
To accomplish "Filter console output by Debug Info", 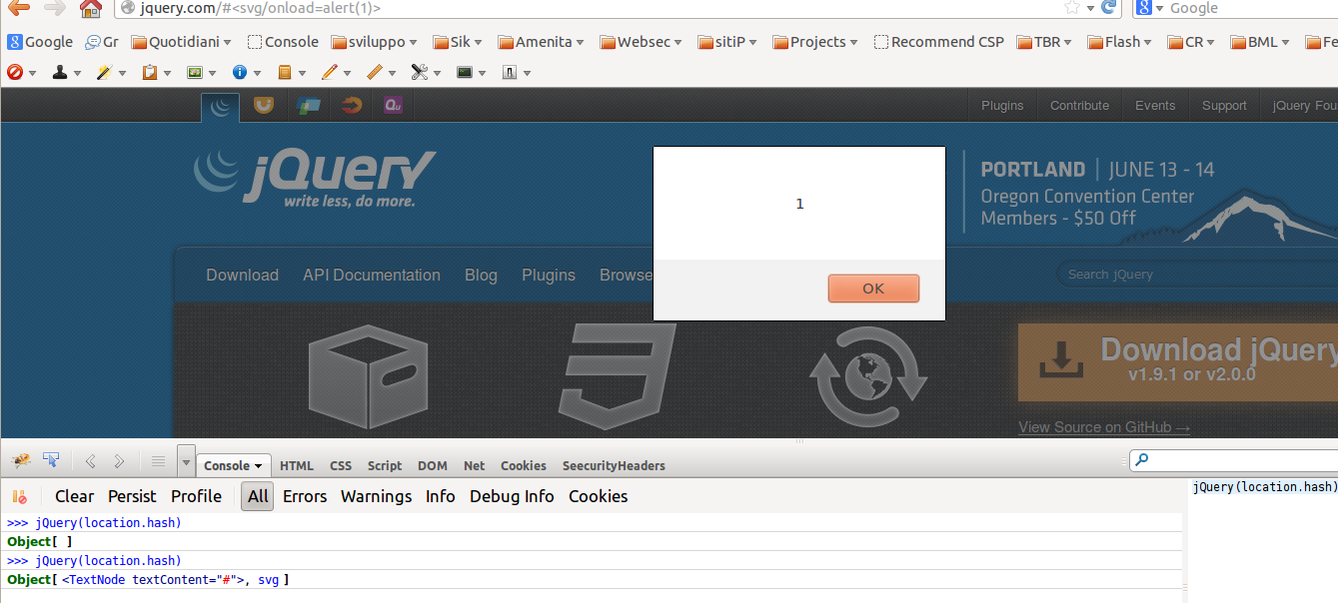I will [x=512, y=496].
